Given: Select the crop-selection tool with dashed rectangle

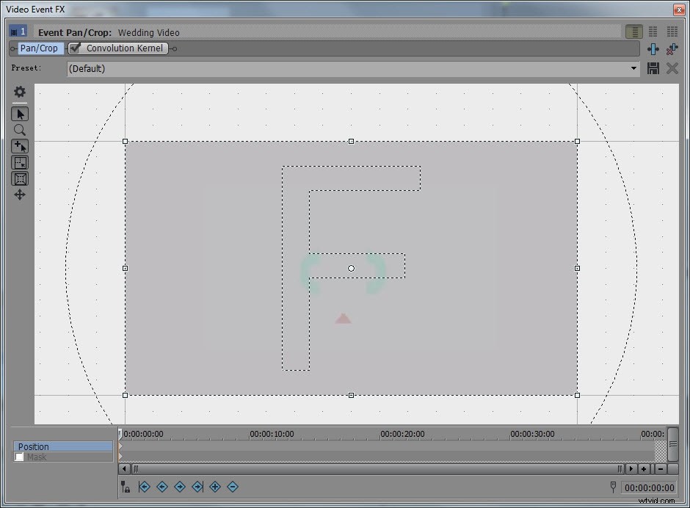Looking at the screenshot, I should [x=19, y=162].
